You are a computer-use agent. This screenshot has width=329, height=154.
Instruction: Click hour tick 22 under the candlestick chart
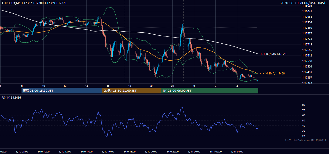point(172,86)
